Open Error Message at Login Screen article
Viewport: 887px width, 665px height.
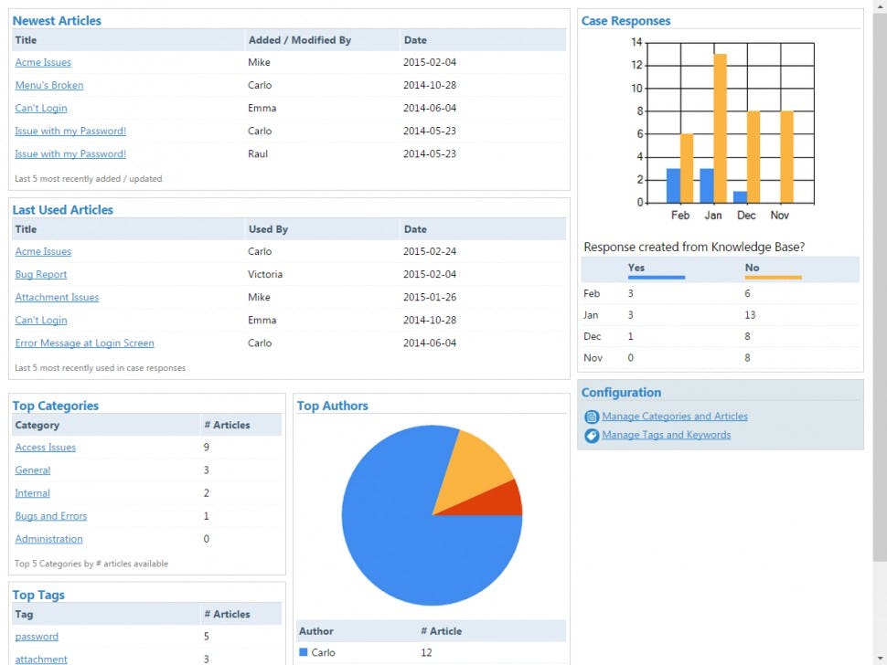(x=84, y=343)
